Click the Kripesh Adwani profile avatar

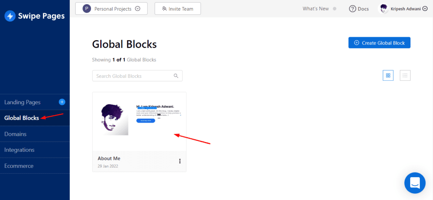(x=384, y=8)
